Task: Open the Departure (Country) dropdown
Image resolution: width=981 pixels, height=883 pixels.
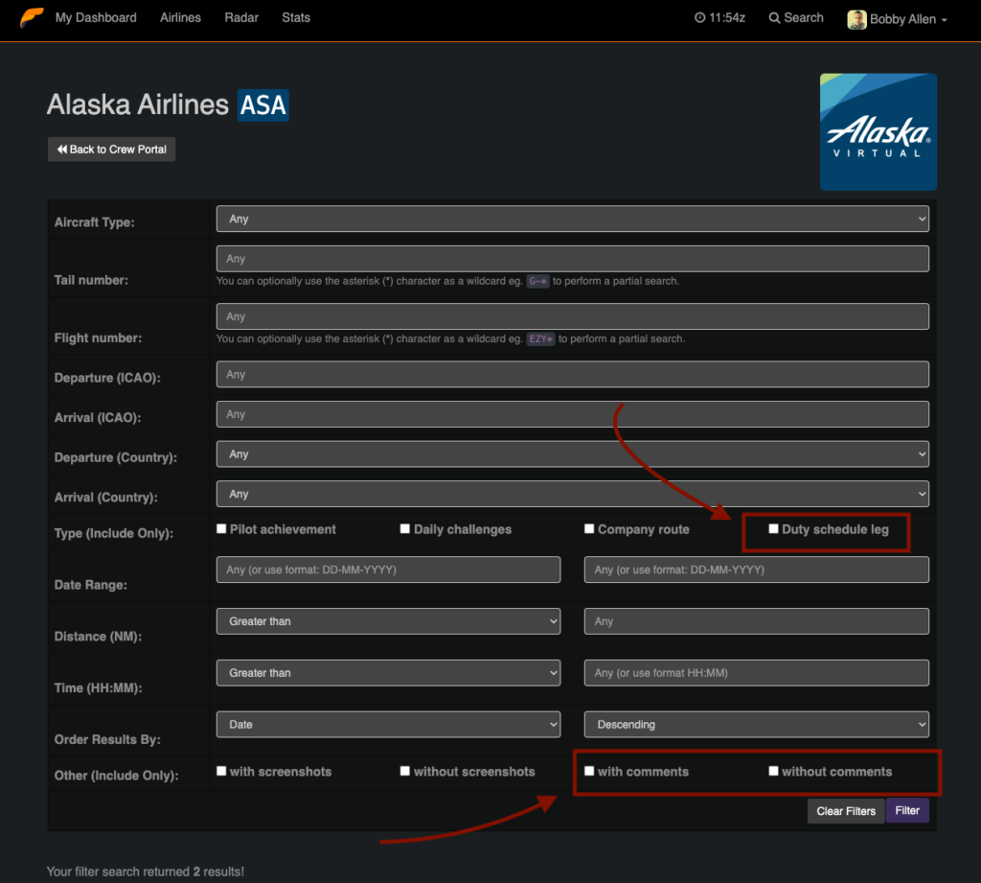Action: (573, 454)
